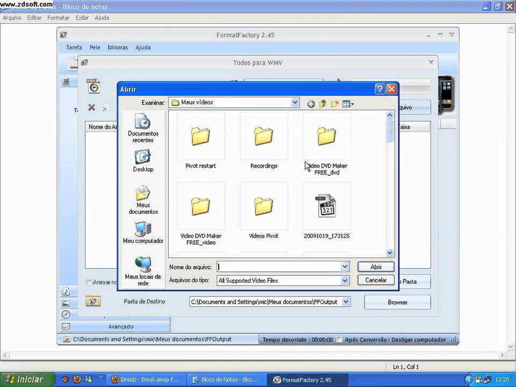Click the Iniciar start button
The width and height of the screenshot is (516, 387).
(27, 379)
